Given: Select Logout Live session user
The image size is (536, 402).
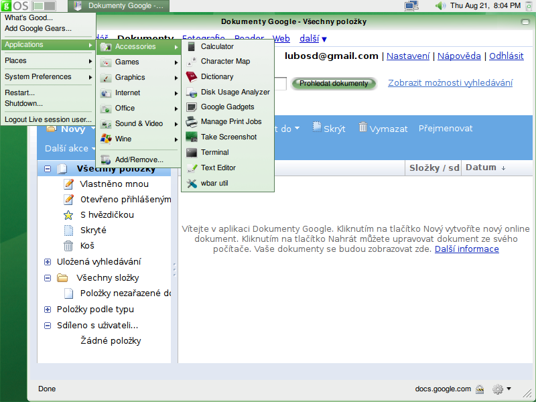Looking at the screenshot, I should click(48, 119).
